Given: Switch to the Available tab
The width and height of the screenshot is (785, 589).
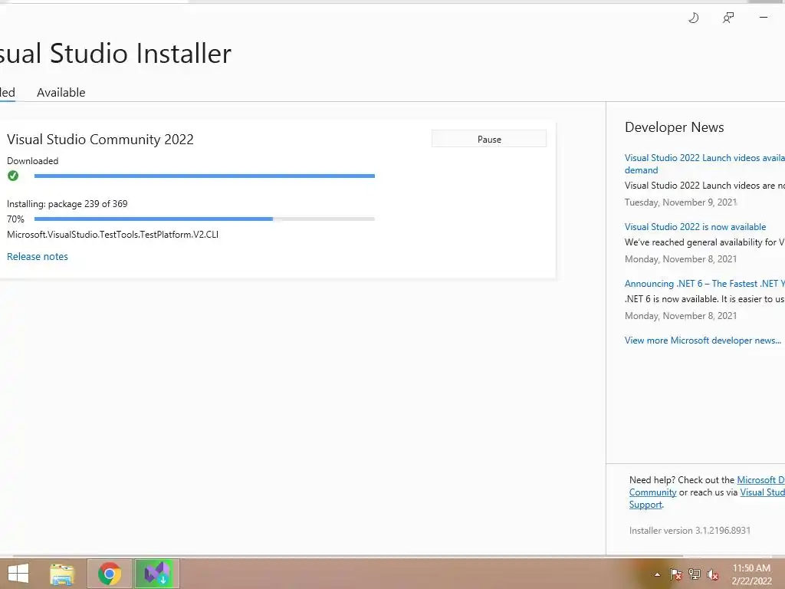Looking at the screenshot, I should (x=61, y=93).
